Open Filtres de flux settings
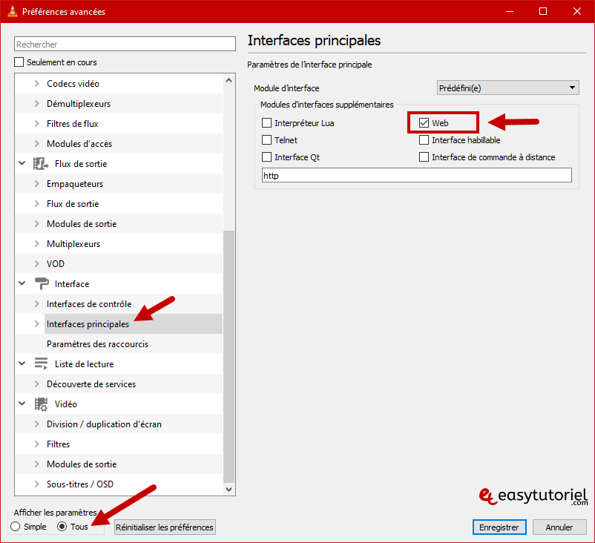This screenshot has width=595, height=543. coord(73,124)
